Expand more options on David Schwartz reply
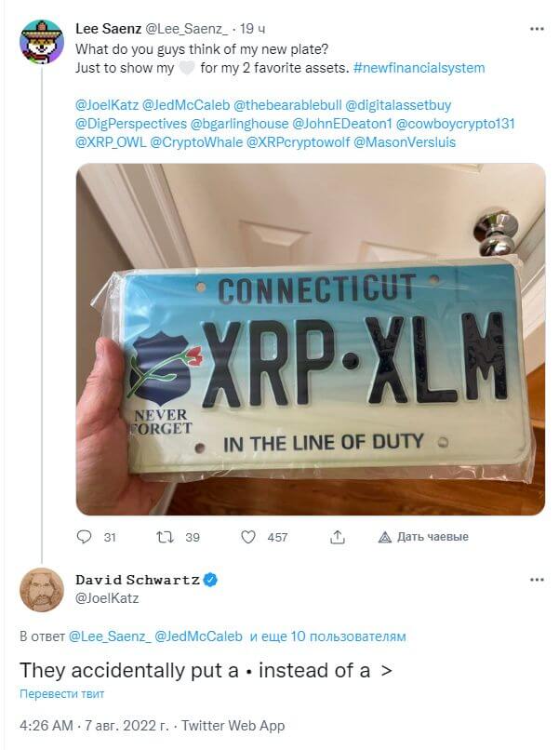The height and width of the screenshot is (750, 559). (x=537, y=580)
